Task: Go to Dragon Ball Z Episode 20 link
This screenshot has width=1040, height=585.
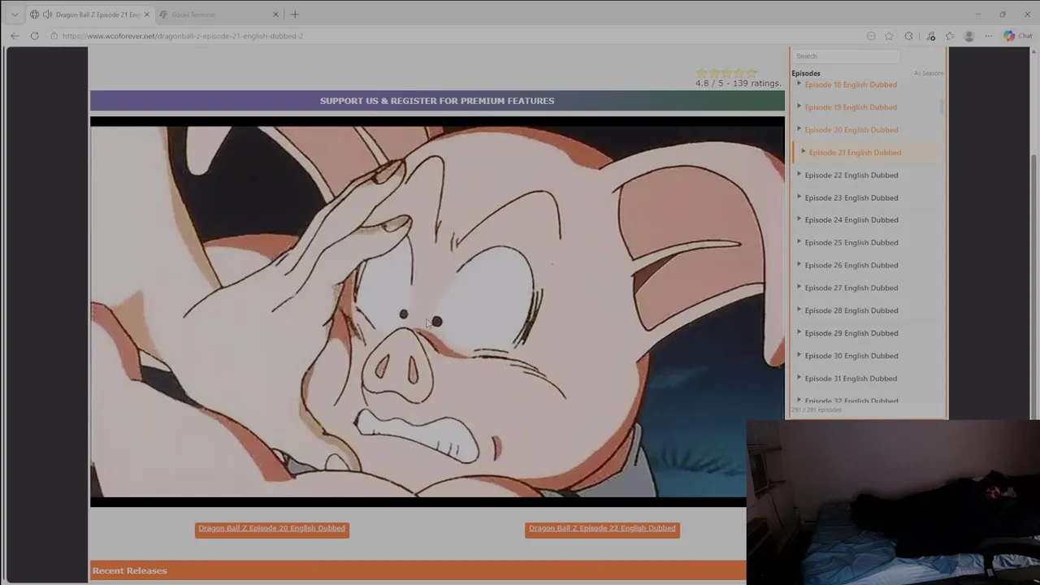Action: pos(272,529)
